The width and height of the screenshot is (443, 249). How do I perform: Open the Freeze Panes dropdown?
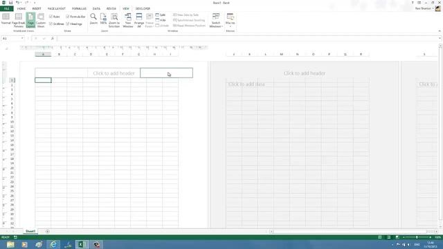(150, 20)
